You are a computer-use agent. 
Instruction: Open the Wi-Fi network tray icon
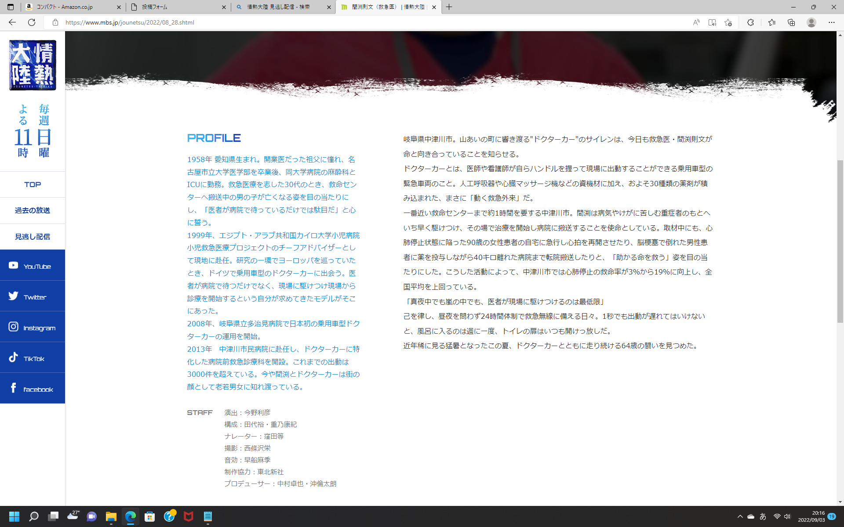tap(777, 516)
